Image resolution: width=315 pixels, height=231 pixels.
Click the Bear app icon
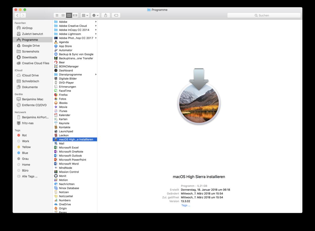[x=56, y=62]
